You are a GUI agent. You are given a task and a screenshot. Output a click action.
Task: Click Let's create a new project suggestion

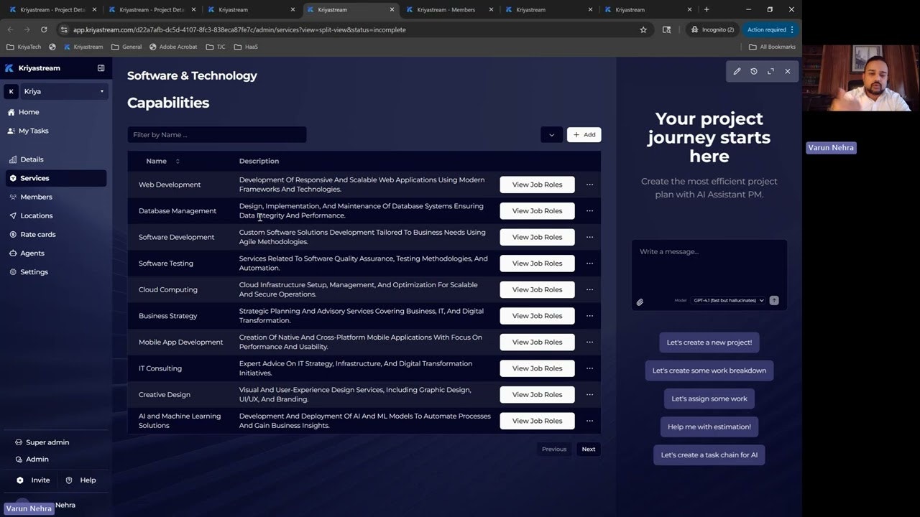tap(709, 343)
